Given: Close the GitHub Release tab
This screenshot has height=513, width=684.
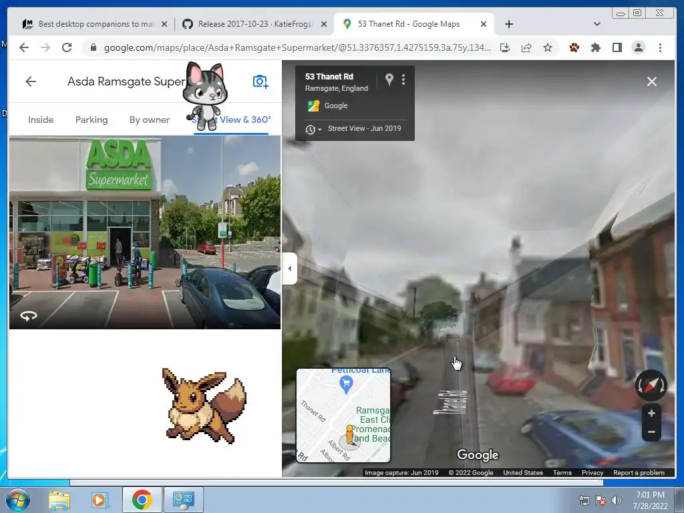Looking at the screenshot, I should [x=324, y=24].
